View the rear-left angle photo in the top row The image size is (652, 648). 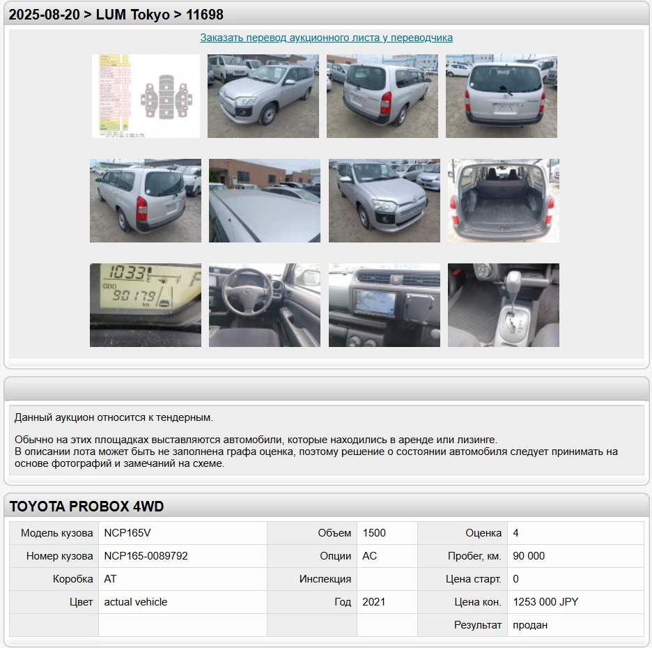pyautogui.click(x=382, y=96)
